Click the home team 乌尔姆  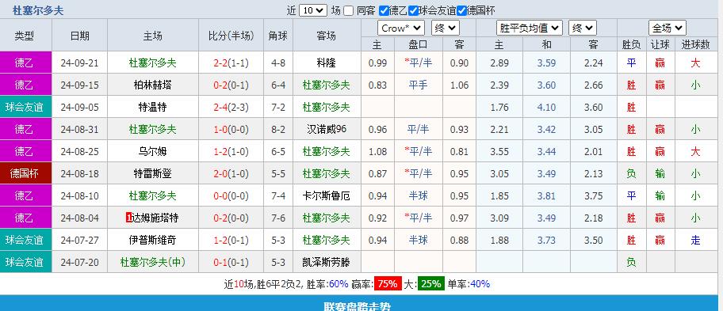click(x=153, y=151)
